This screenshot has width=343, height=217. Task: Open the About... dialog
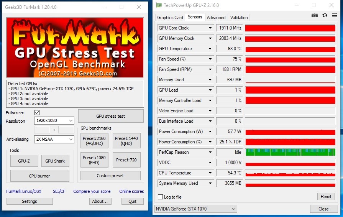click(100, 201)
